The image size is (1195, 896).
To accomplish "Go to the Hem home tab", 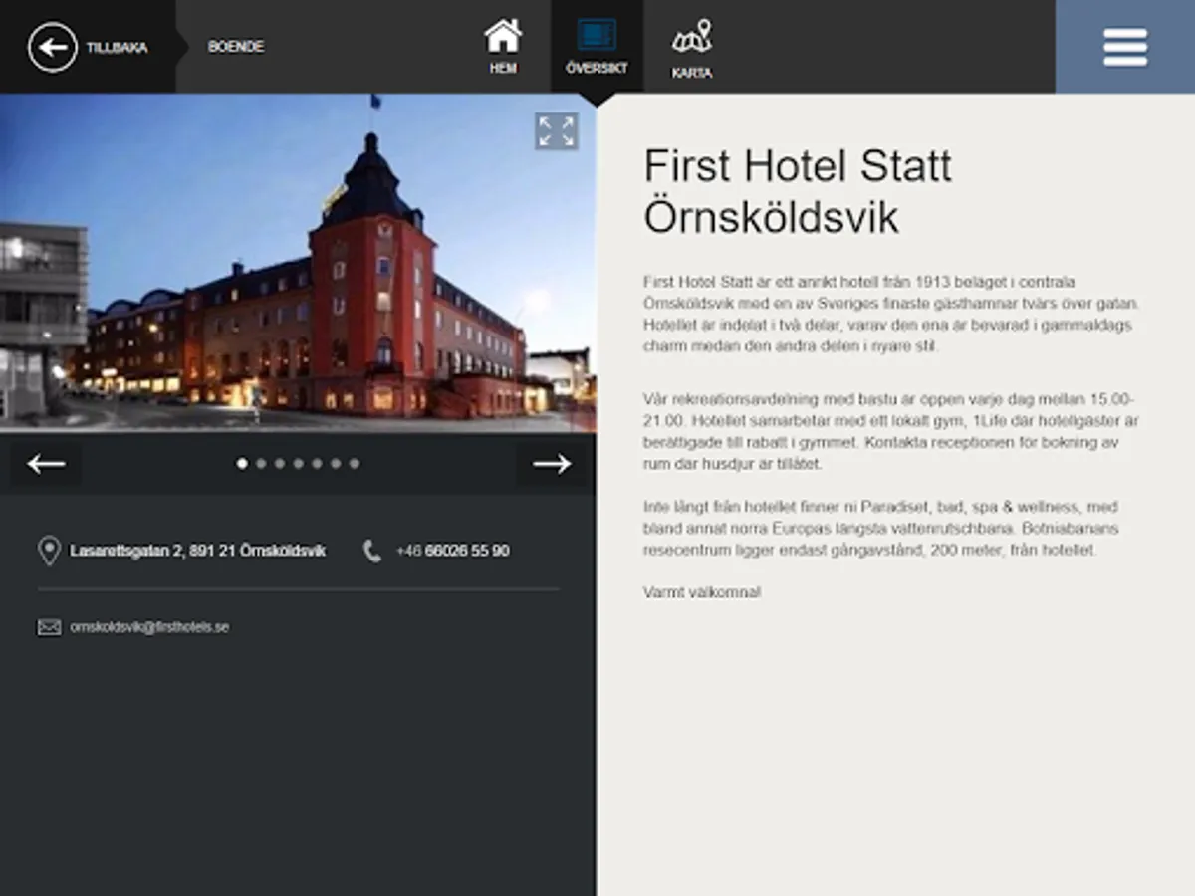I will coord(503,46).
